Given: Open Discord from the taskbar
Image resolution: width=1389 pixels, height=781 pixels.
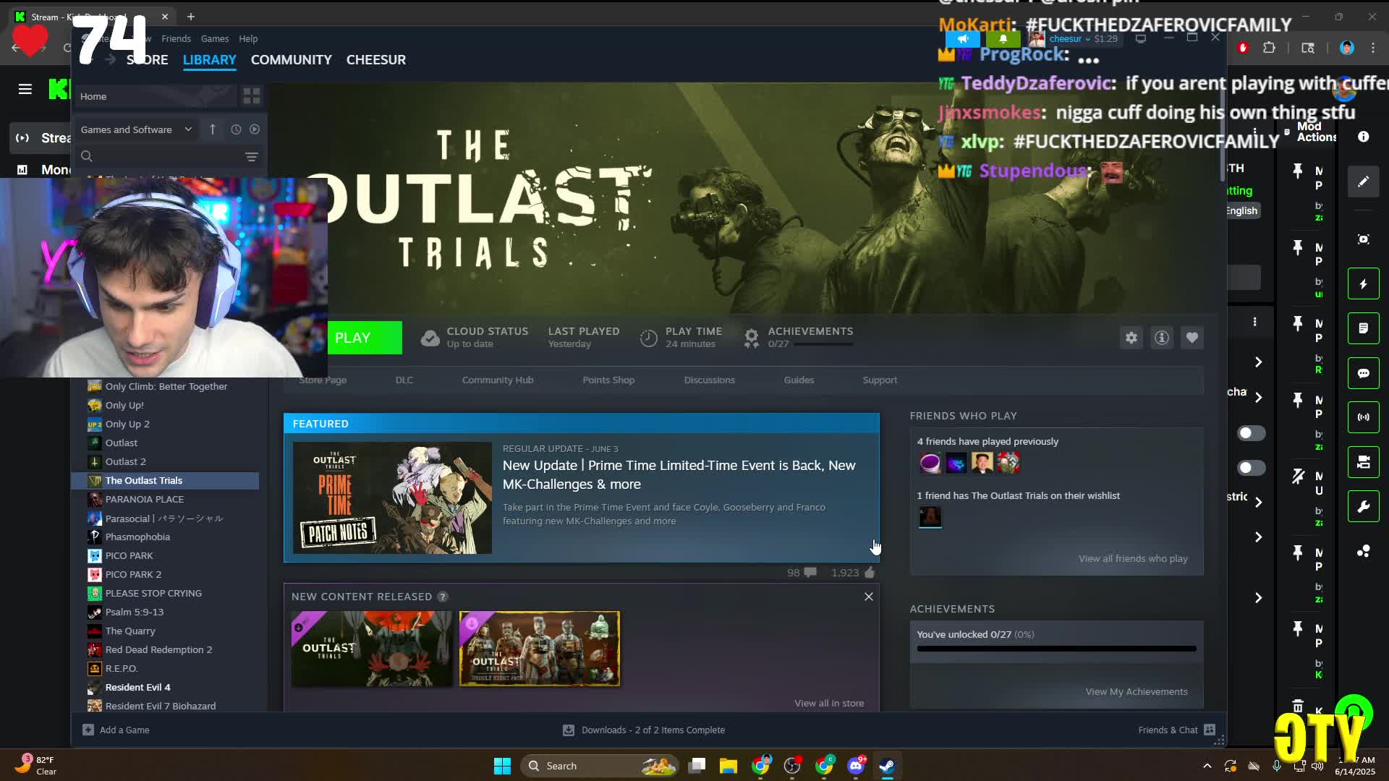Looking at the screenshot, I should [x=856, y=766].
